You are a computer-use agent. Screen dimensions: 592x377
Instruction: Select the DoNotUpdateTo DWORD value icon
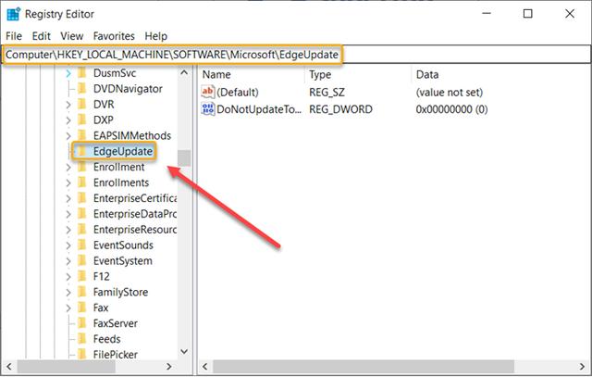207,109
